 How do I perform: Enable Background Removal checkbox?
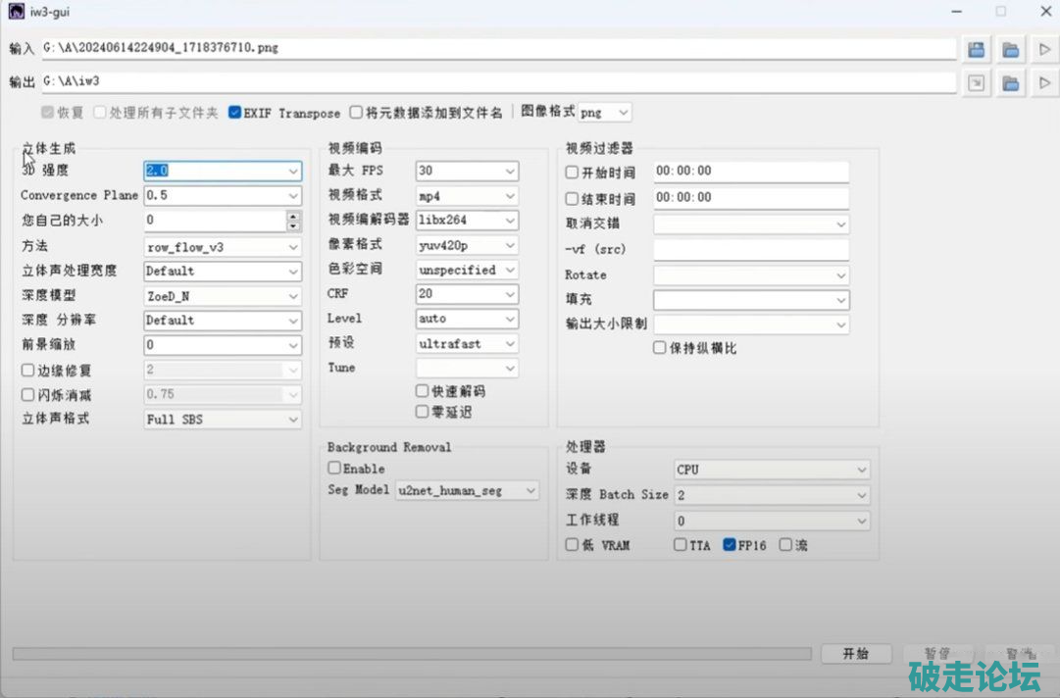click(334, 469)
